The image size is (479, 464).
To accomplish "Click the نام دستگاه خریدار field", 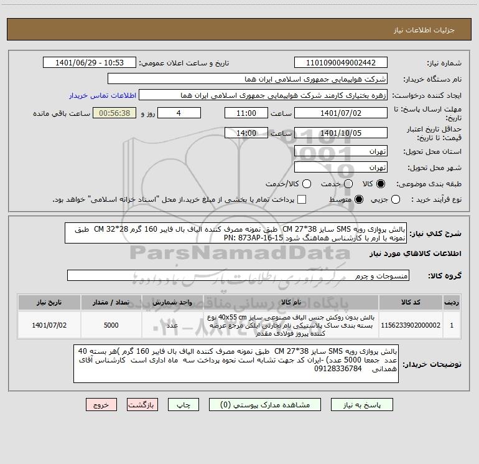I will 248,78.
